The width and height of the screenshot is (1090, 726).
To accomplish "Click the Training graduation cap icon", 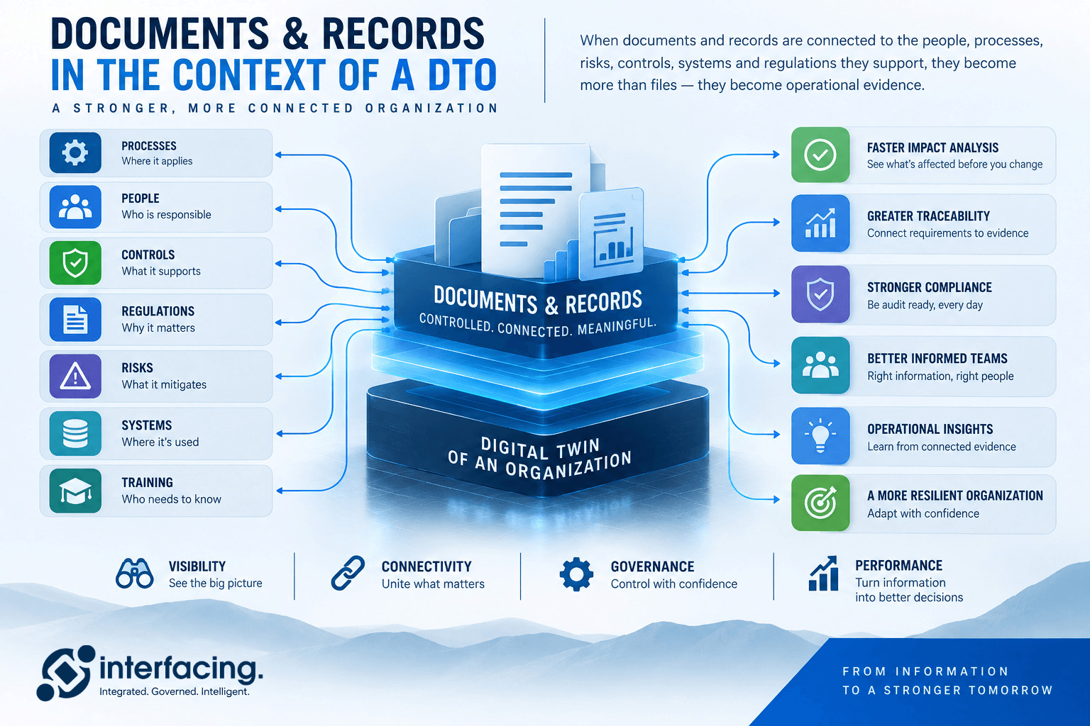I will (x=75, y=491).
